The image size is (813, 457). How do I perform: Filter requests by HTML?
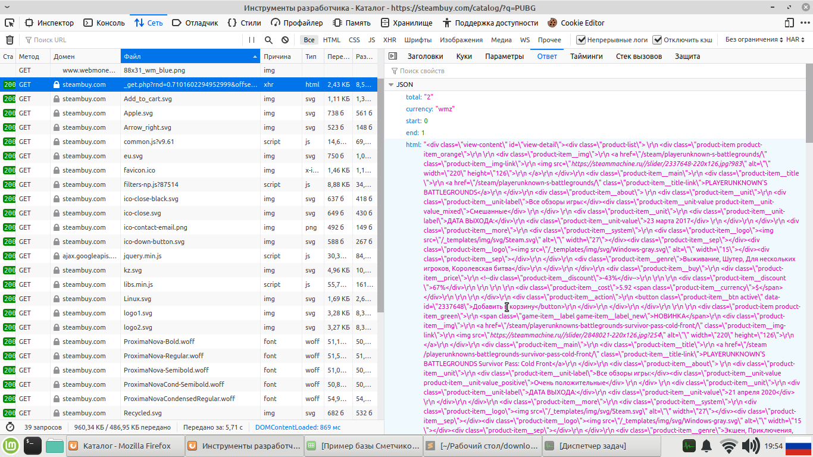pos(332,40)
